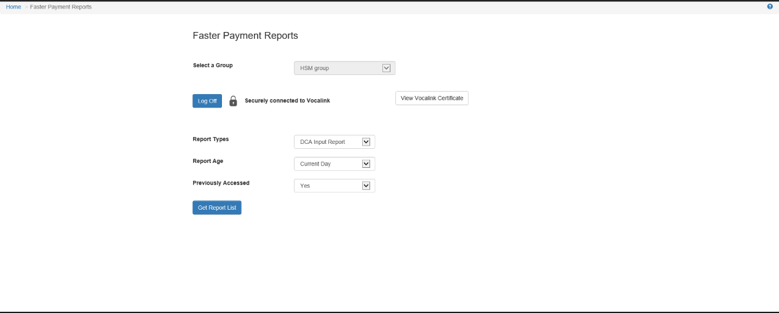The image size is (779, 313).
Task: Go to Home via breadcrumb
Action: (x=14, y=7)
